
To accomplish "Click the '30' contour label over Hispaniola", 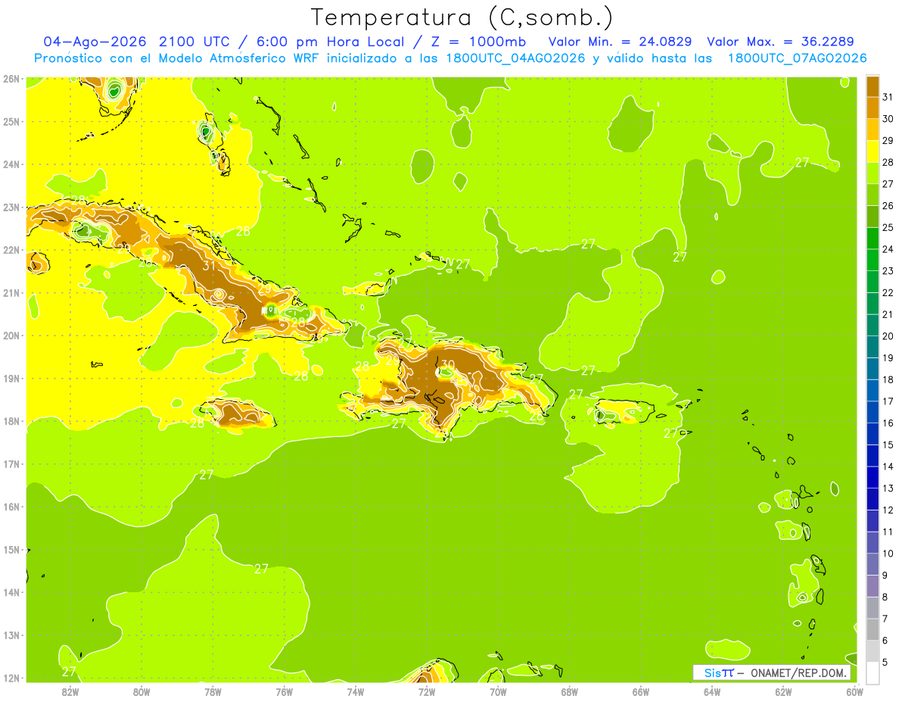I will (448, 364).
